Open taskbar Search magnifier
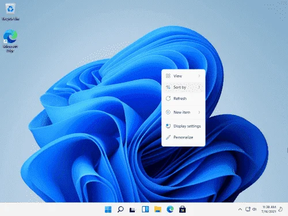The height and width of the screenshot is (216, 288). [x=120, y=209]
